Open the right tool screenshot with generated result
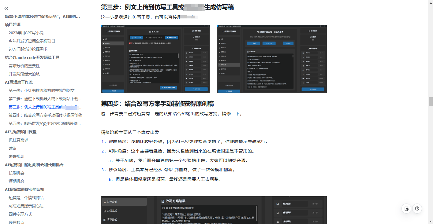The height and width of the screenshot is (224, 433). (x=272, y=59)
